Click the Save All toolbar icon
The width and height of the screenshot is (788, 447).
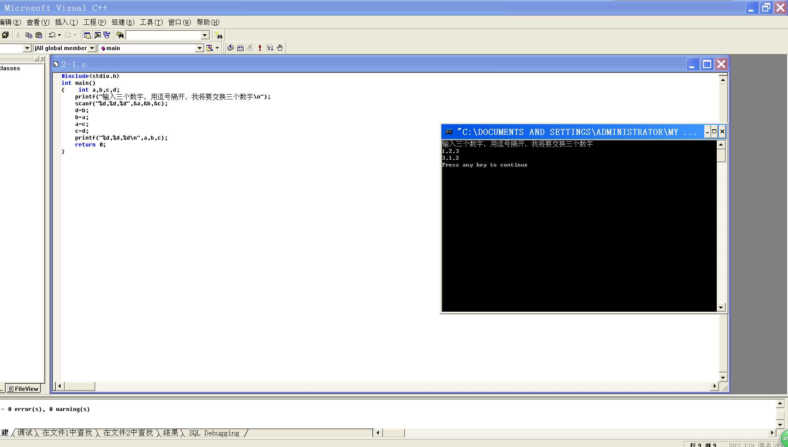coord(5,35)
